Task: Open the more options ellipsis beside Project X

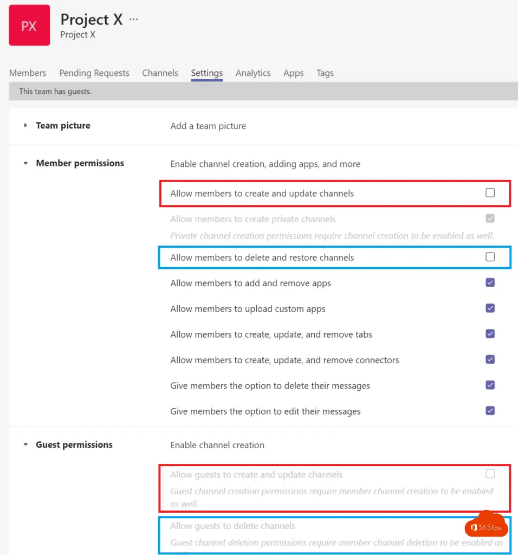Action: [x=134, y=19]
